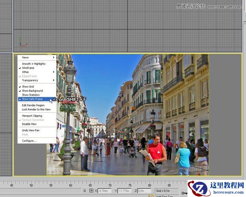Open the Views submenu
The height and width of the screenshot is (197, 246).
click(x=37, y=57)
